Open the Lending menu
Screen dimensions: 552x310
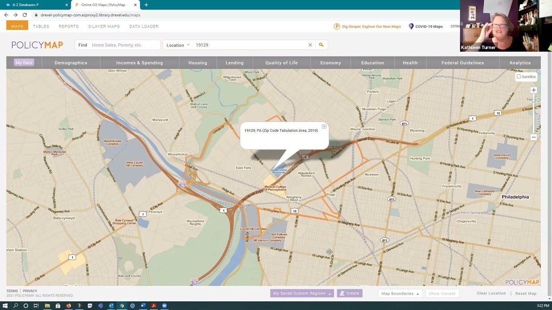pyautogui.click(x=235, y=63)
